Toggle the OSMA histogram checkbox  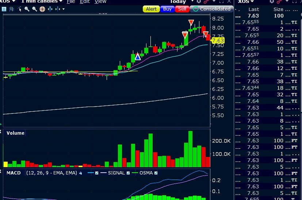pos(156,173)
